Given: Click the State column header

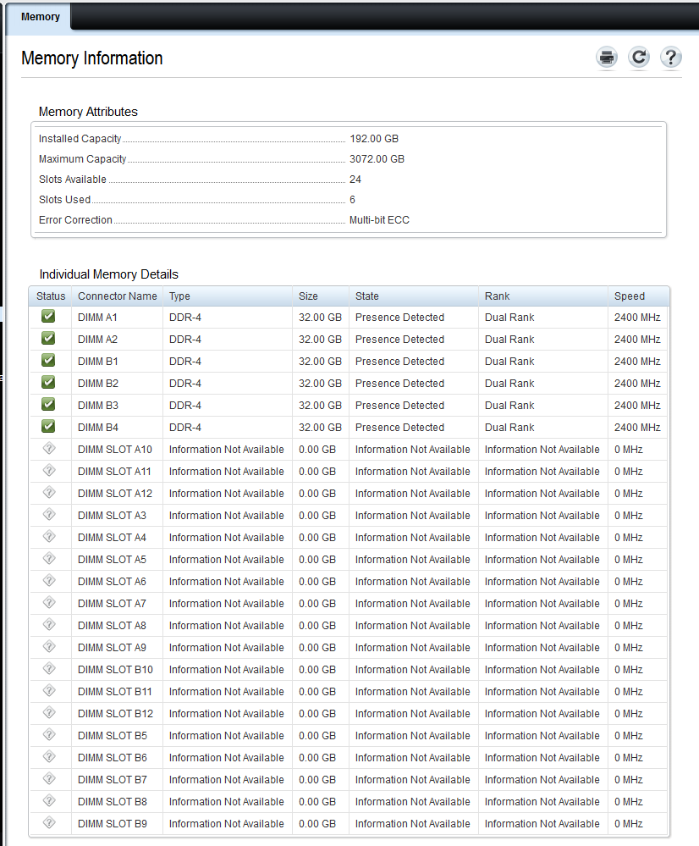Looking at the screenshot, I should tap(367, 296).
